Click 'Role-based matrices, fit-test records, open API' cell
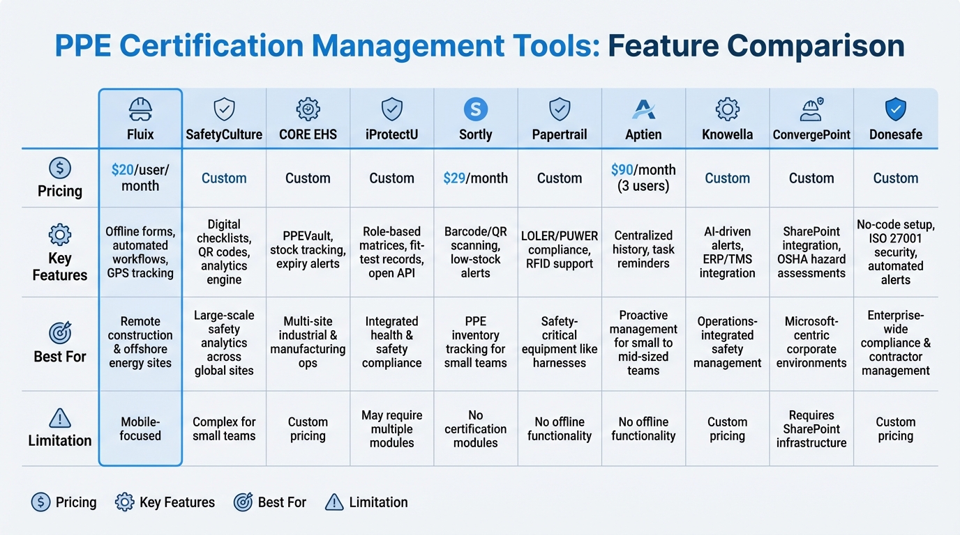The height and width of the screenshot is (535, 960). (x=392, y=252)
